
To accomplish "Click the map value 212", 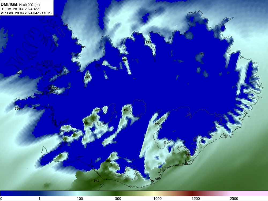I will [x=148, y=42].
